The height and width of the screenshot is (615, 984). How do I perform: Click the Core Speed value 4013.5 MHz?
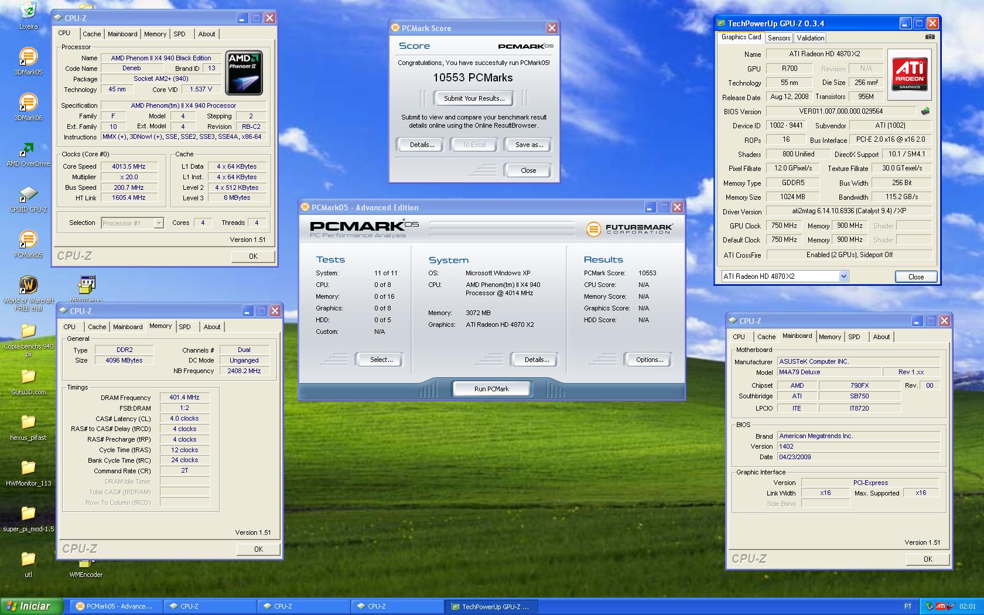click(x=129, y=166)
